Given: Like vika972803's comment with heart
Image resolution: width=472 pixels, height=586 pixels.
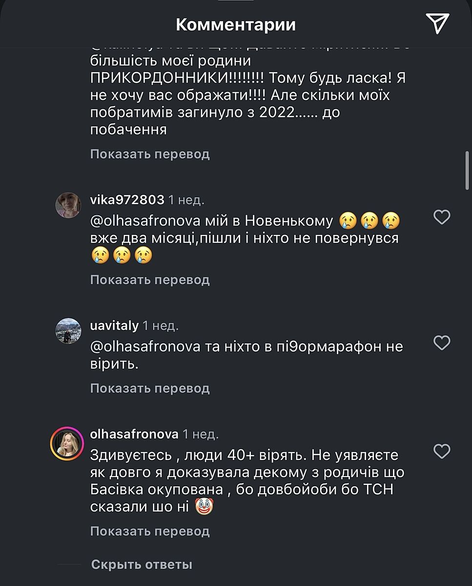Looking at the screenshot, I should [442, 217].
